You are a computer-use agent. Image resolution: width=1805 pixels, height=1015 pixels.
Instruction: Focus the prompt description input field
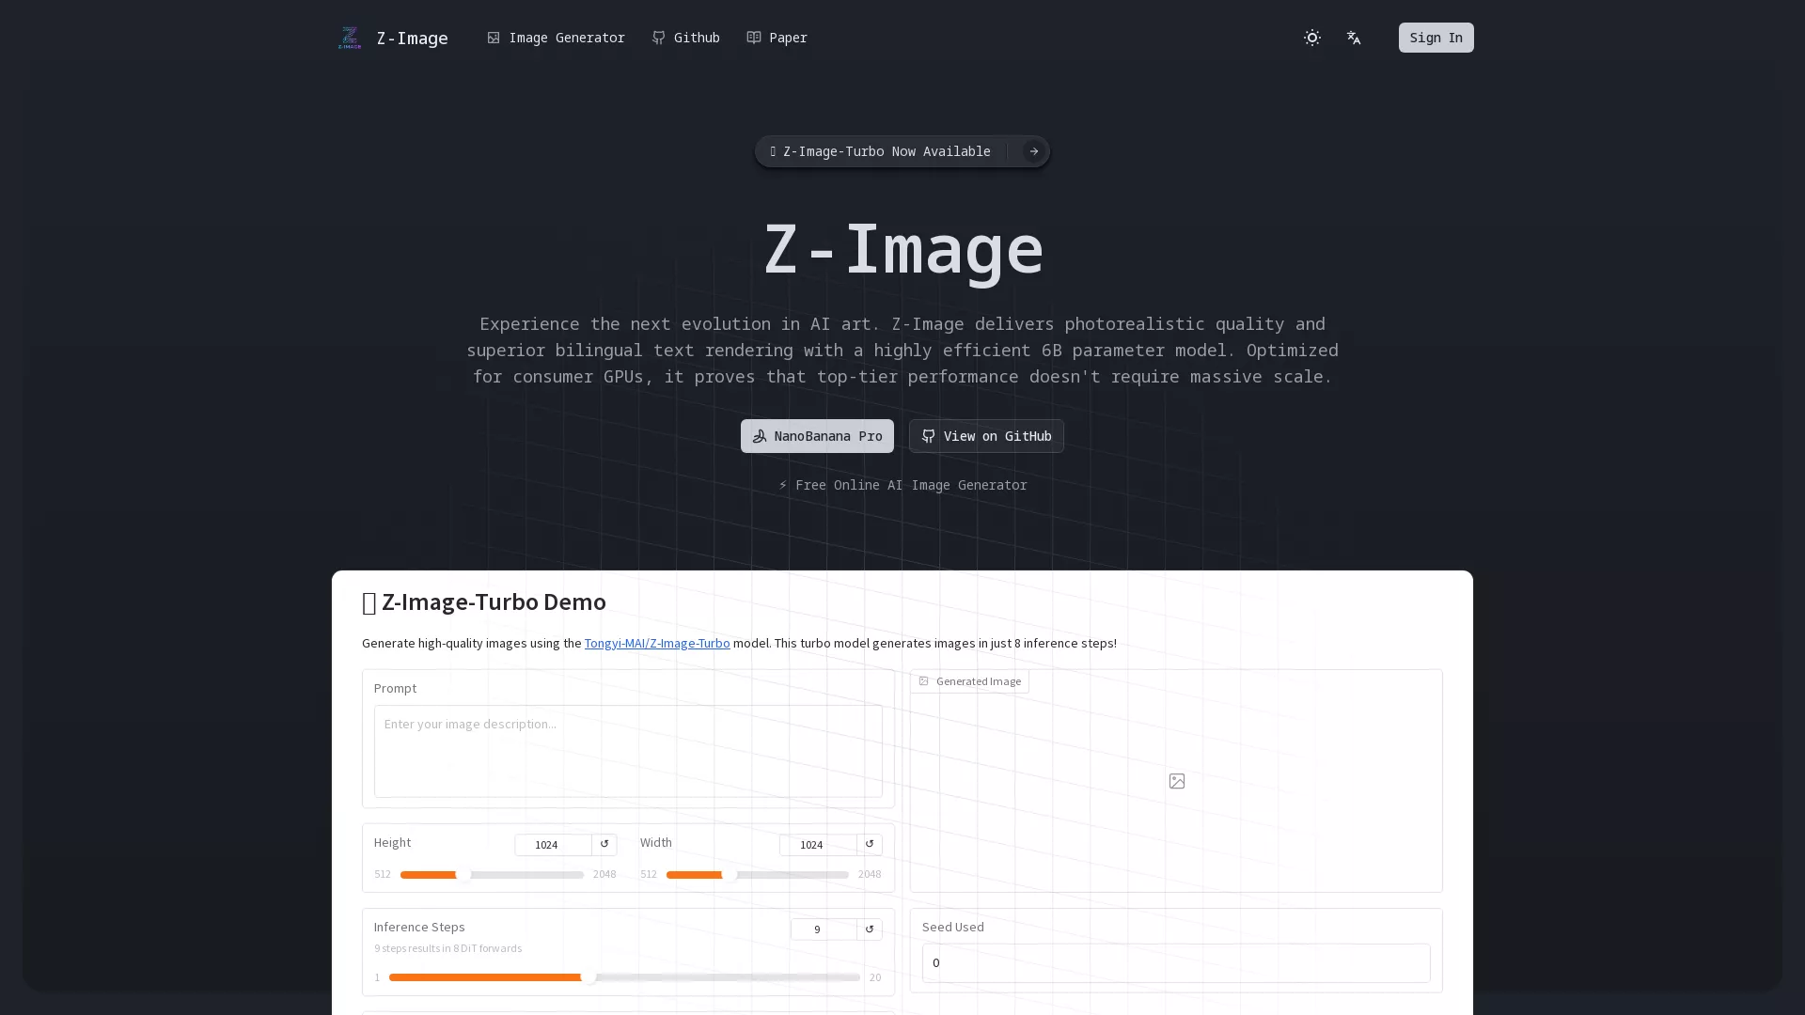628,751
